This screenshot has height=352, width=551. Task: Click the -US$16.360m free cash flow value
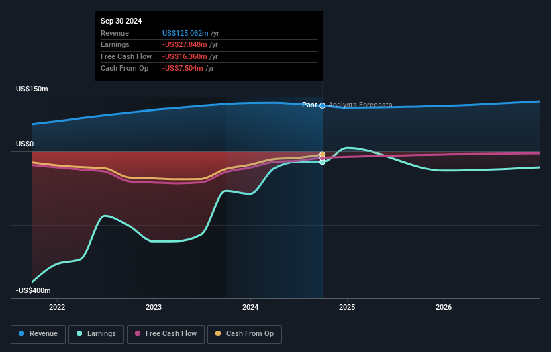[185, 56]
